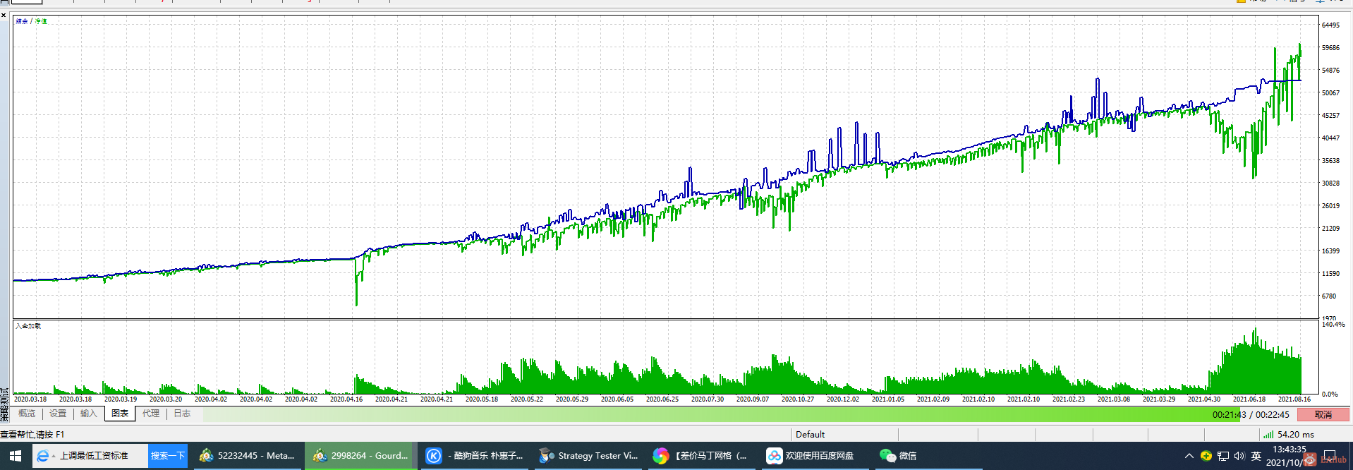Viewport: 1353px width, 470px height.
Task: Open the 日志 journal tab
Action: coord(182,414)
